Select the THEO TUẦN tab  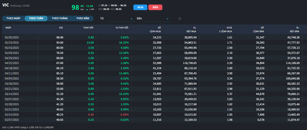tap(36, 18)
